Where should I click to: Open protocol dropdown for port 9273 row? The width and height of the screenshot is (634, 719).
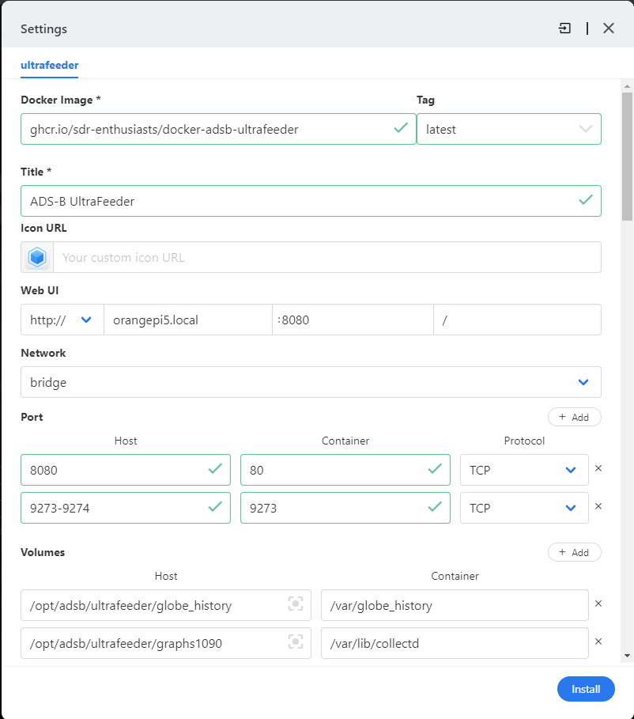524,508
